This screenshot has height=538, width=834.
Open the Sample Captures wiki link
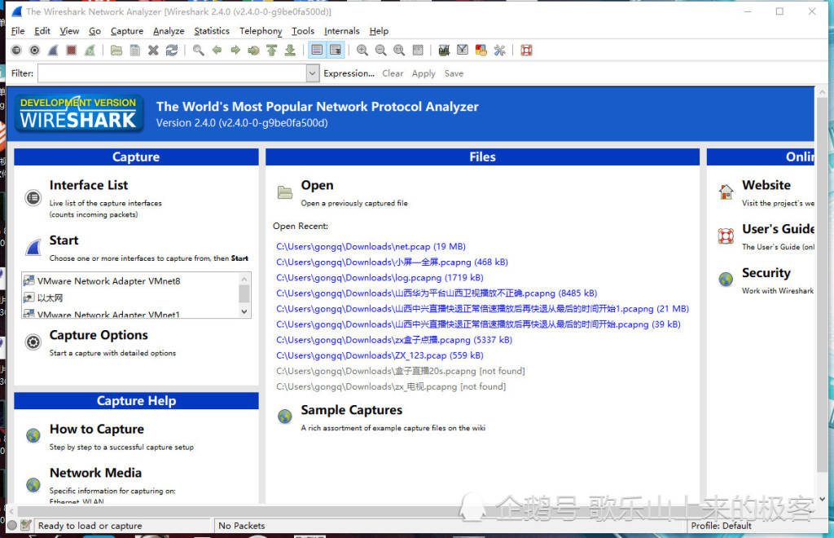(x=352, y=410)
